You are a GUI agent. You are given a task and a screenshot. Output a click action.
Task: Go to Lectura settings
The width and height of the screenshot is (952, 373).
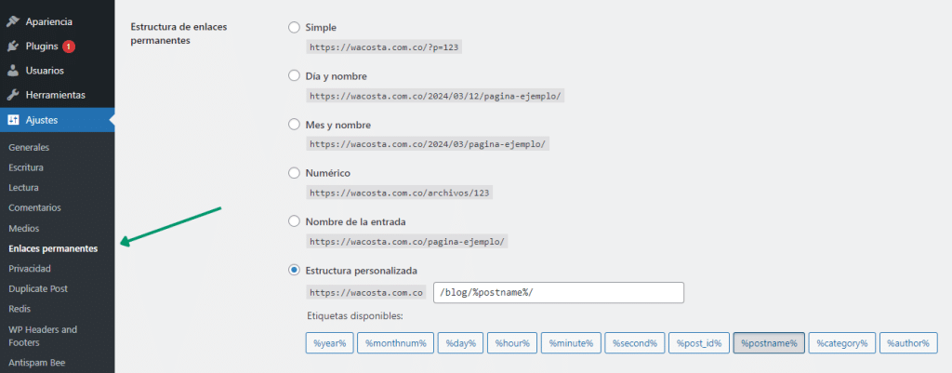[23, 188]
